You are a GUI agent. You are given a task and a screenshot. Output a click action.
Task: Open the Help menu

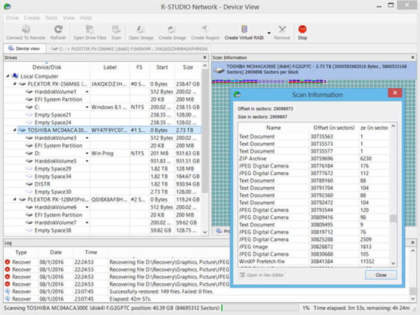tap(86, 17)
